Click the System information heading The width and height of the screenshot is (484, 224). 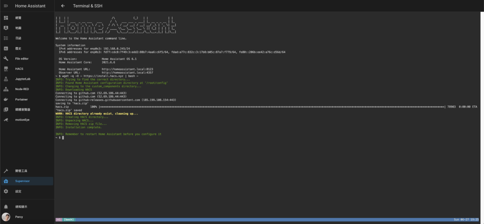click(70, 45)
